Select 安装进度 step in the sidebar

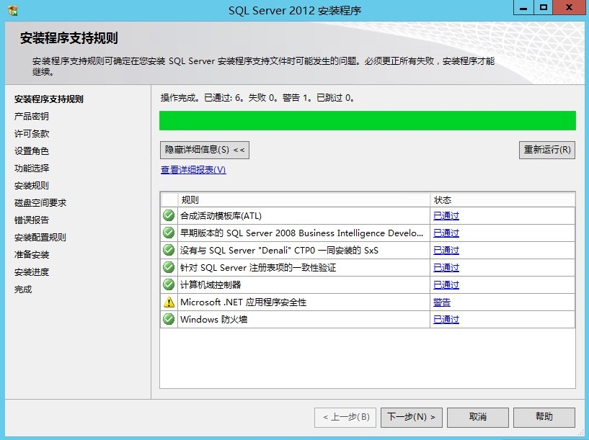32,271
